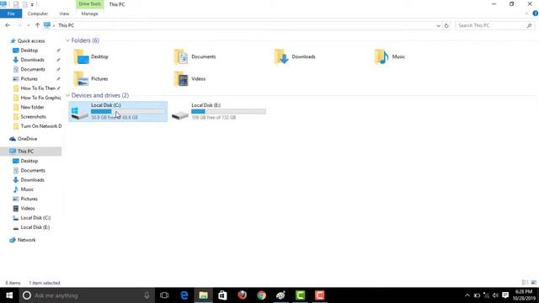This screenshot has height=303, width=539.
Task: Select Quick access in navigation pane
Action: [31, 41]
